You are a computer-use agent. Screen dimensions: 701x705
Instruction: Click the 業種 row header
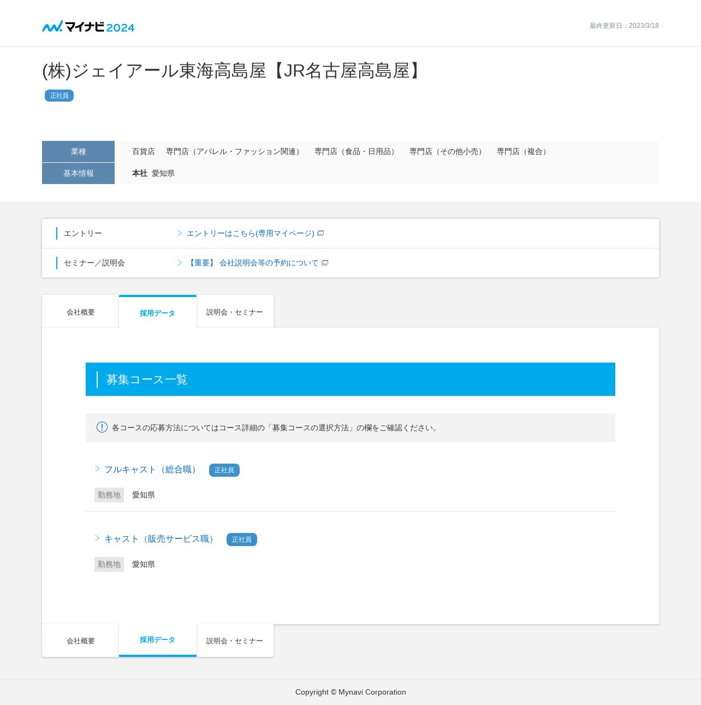(78, 151)
